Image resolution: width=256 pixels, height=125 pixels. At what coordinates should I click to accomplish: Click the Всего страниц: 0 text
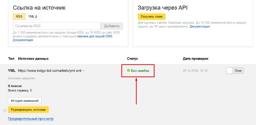tap(20, 90)
